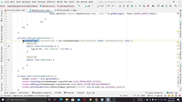Open the VCS menu
This screenshot has height=102, width=182.
point(78,2)
